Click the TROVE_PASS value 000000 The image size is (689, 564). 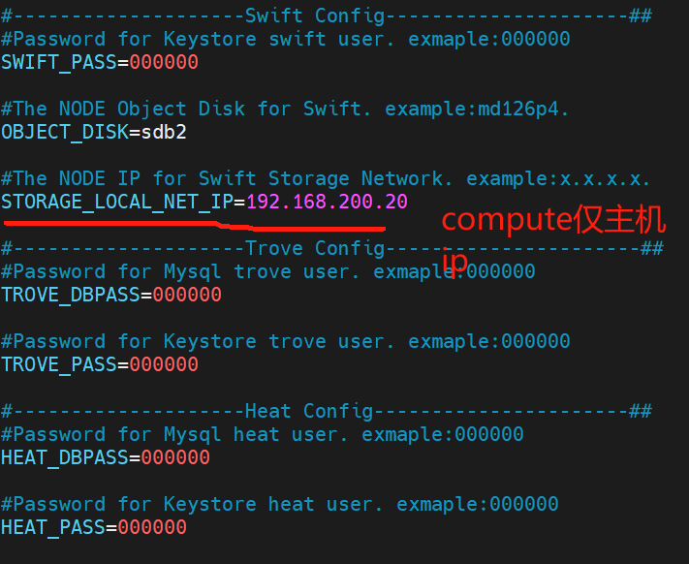[x=164, y=364]
